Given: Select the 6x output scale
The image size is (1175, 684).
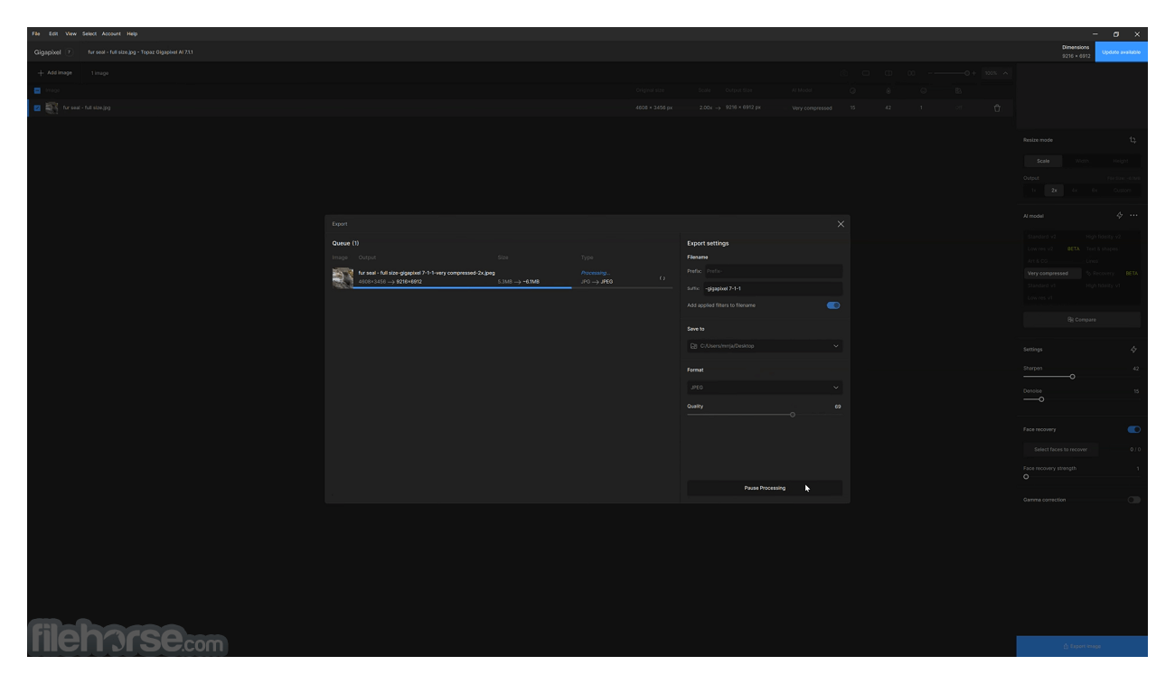Looking at the screenshot, I should pos(1095,191).
